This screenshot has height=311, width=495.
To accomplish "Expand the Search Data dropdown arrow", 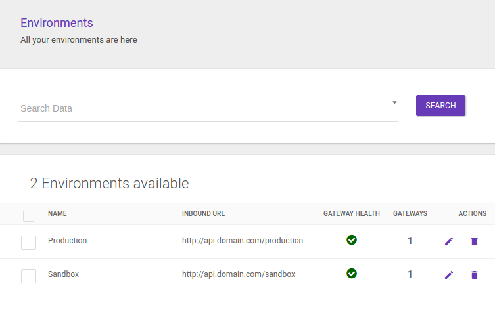I will coord(394,102).
